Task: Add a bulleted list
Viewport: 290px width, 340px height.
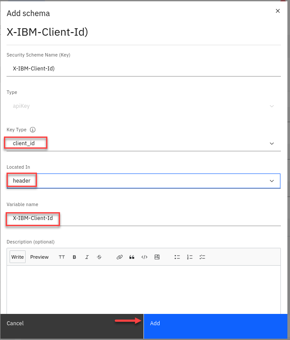Action: (x=177, y=257)
